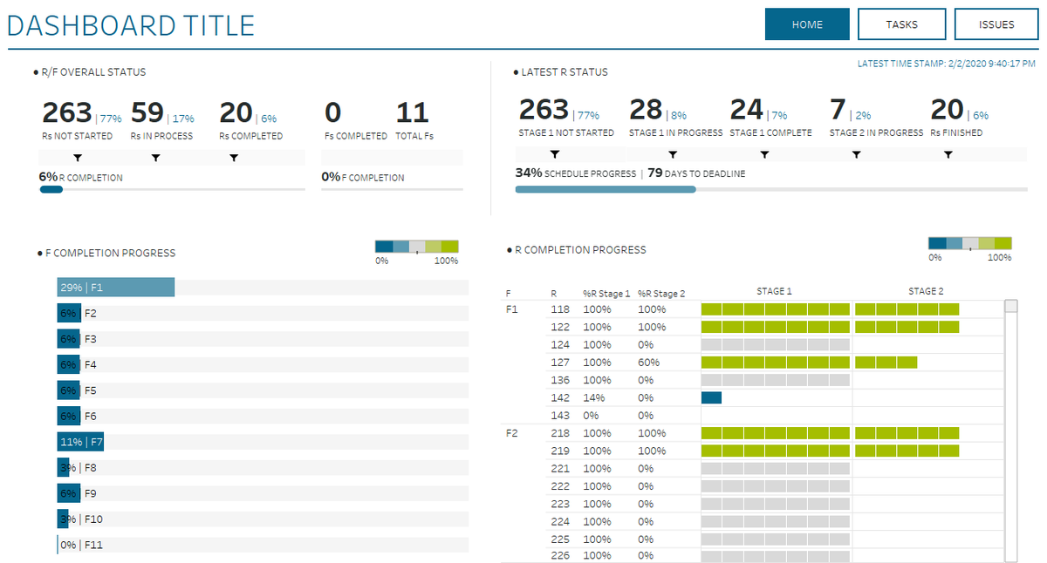Select the 6% F4 bar
Viewport: 1047px width, 563px height.
(x=69, y=364)
